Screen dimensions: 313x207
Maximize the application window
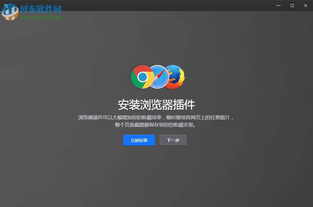pyautogui.click(x=292, y=6)
